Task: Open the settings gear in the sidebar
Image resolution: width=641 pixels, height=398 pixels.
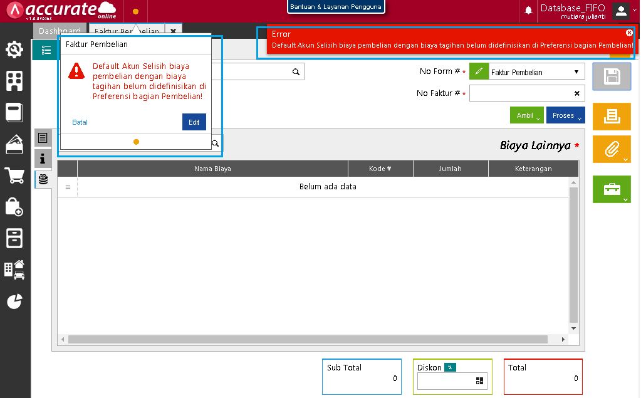Action: click(x=14, y=50)
